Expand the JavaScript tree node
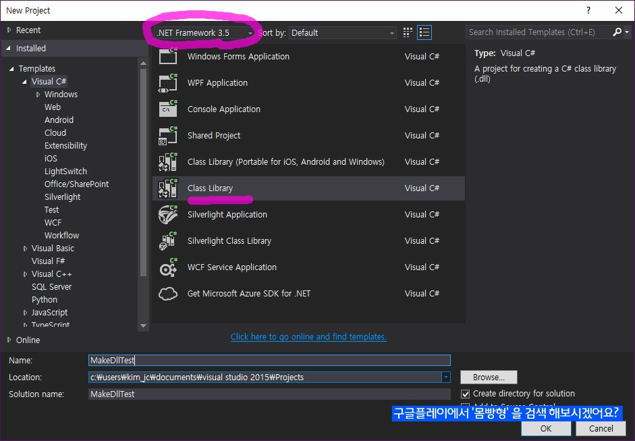 tap(25, 313)
